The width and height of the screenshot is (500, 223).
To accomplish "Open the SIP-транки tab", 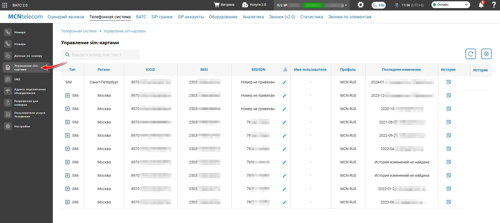I will (x=162, y=17).
